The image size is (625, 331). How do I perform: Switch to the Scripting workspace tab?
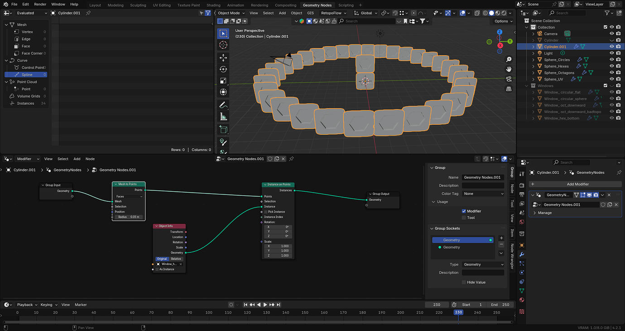[x=346, y=5]
